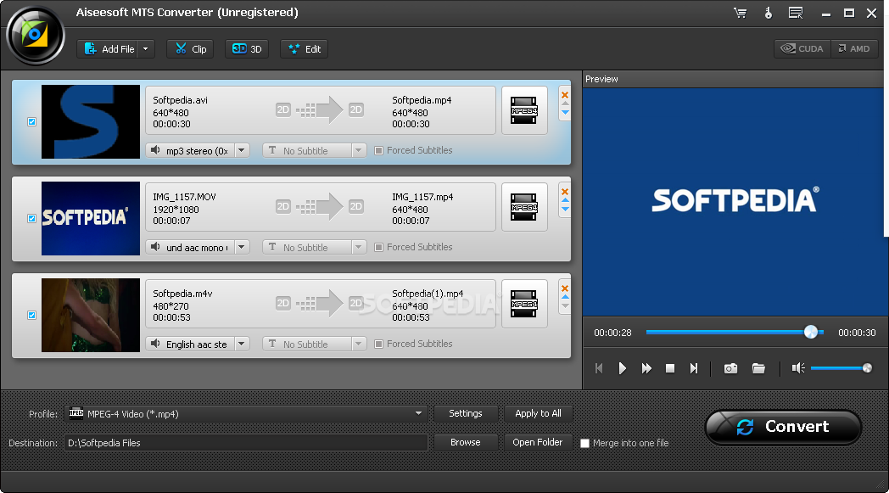Open No Subtitle dropdown for Softpedia.m4v
This screenshot has width=889, height=493.
pos(315,345)
